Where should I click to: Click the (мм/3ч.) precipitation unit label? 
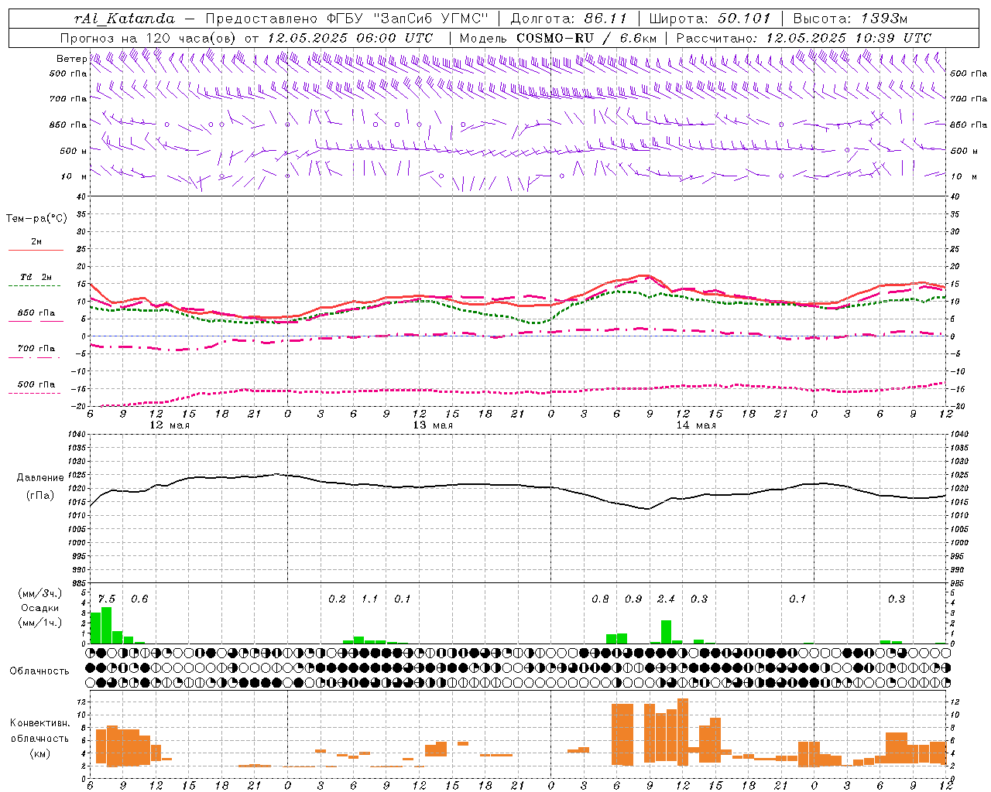(x=39, y=593)
